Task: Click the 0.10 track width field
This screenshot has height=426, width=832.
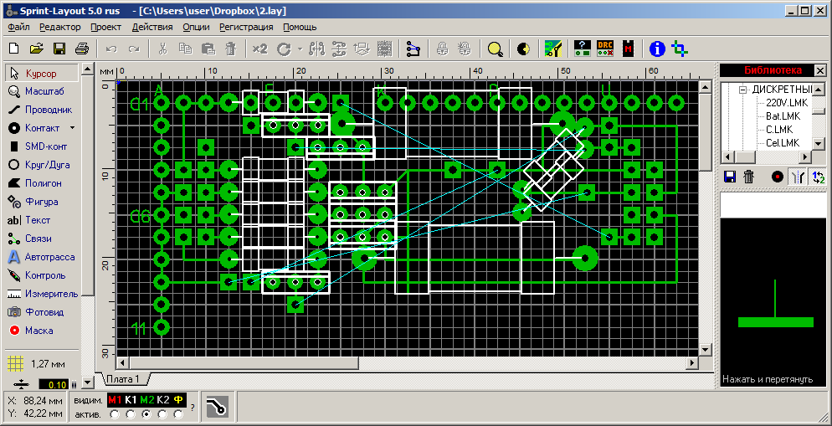Action: tap(54, 385)
